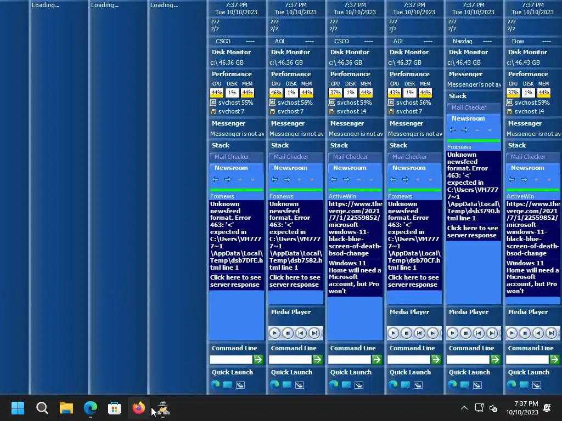This screenshot has height=421, width=562.
Task: Click the Dow stock ticker
Action: pyautogui.click(x=532, y=41)
